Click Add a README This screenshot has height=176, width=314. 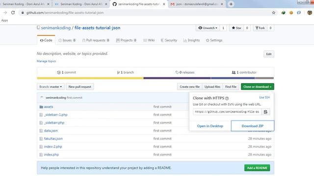pos(257,168)
